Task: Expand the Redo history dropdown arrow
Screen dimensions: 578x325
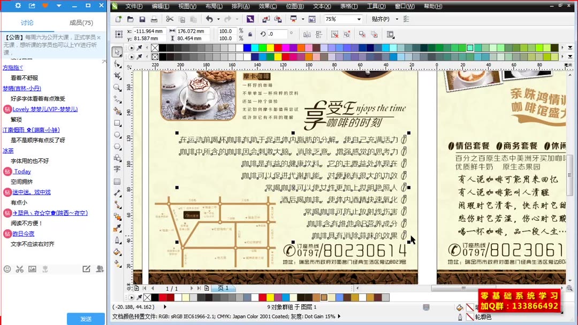Action: click(x=236, y=19)
